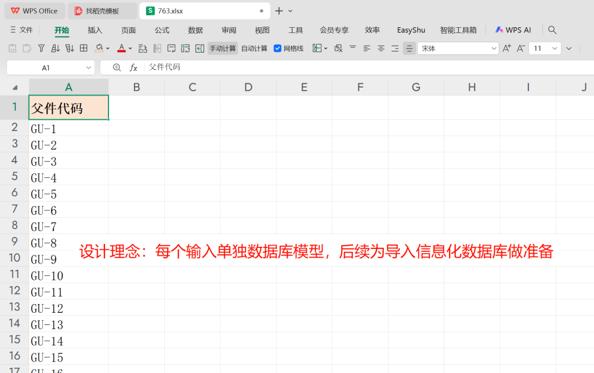The height and width of the screenshot is (373, 594).
Task: Sort descending with the funnel-arrow icon
Action: point(70,49)
